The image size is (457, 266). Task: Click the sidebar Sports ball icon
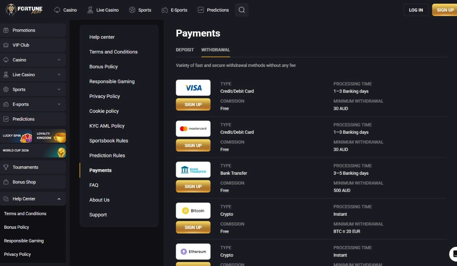pos(6,89)
